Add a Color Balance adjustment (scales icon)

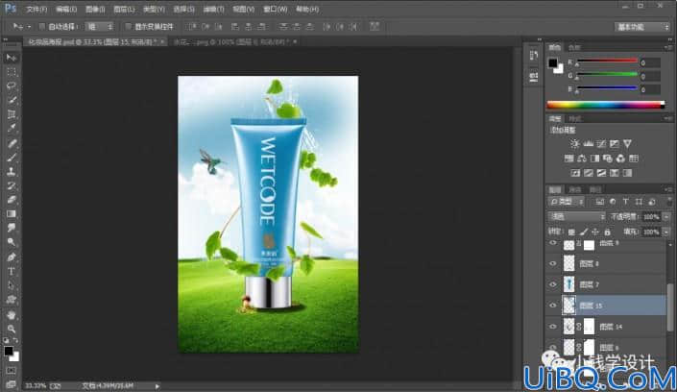[582, 159]
